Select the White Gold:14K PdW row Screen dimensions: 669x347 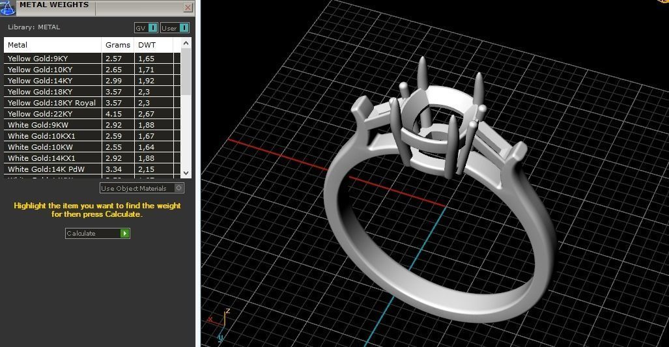(92, 169)
